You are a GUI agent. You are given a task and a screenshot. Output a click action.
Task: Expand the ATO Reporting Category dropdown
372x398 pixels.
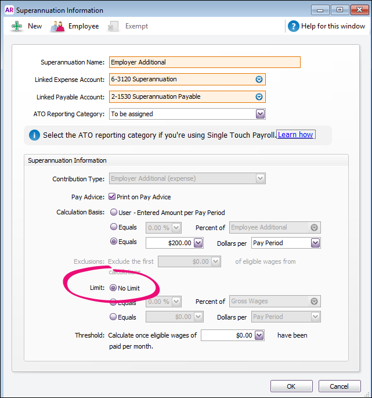click(260, 114)
